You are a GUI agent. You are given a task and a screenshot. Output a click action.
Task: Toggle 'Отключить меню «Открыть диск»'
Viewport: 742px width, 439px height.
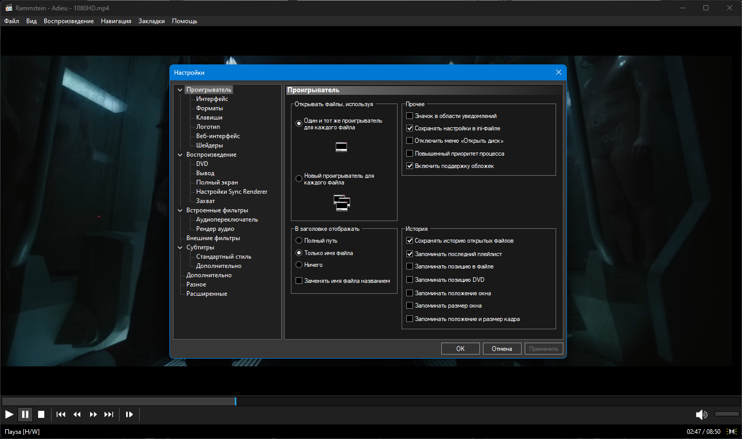410,141
